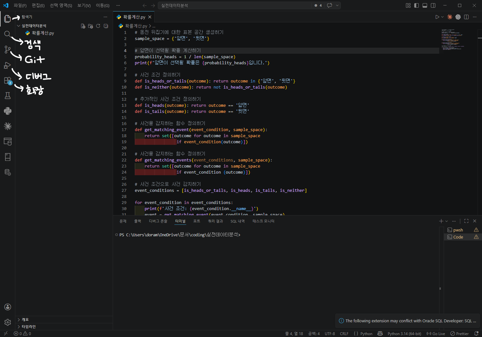Toggle the primary side bar visibility
The image size is (482, 337).
pyautogui.click(x=417, y=5)
